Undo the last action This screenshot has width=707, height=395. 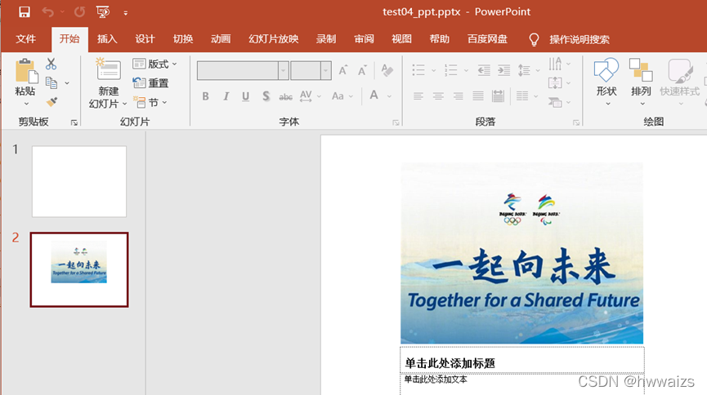pyautogui.click(x=47, y=11)
